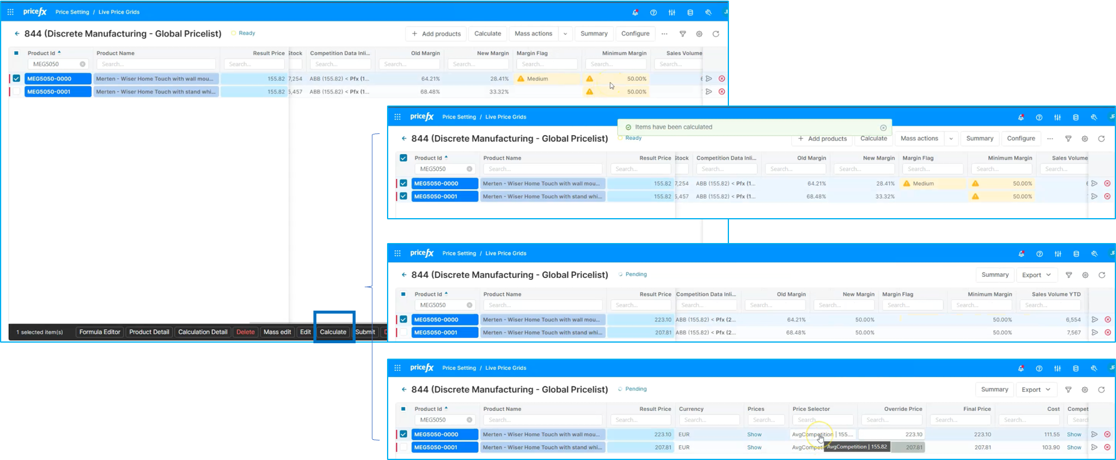Expand the Mass actions chevron in the 'Items have been calculated' window
This screenshot has height=460, width=1116.
(x=952, y=139)
